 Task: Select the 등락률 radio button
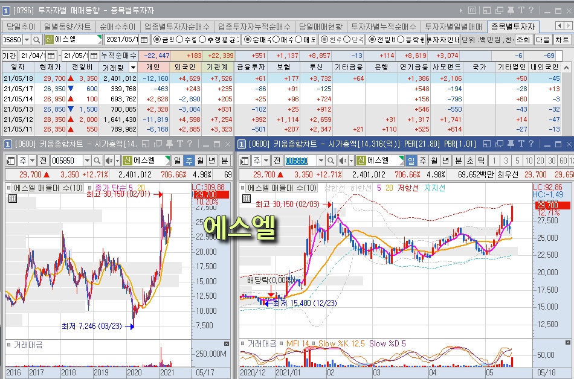[401, 39]
